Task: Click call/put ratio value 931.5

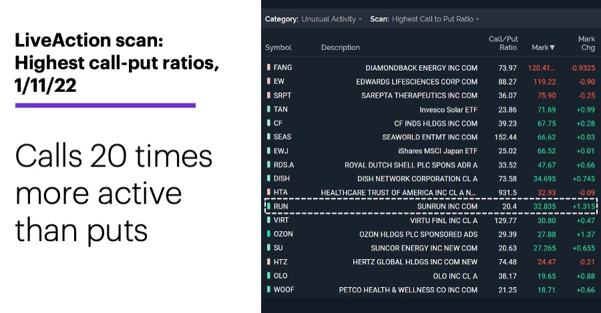Action: point(508,192)
